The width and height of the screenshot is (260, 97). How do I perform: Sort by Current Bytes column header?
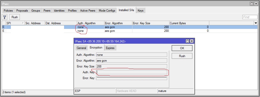pos(189,23)
